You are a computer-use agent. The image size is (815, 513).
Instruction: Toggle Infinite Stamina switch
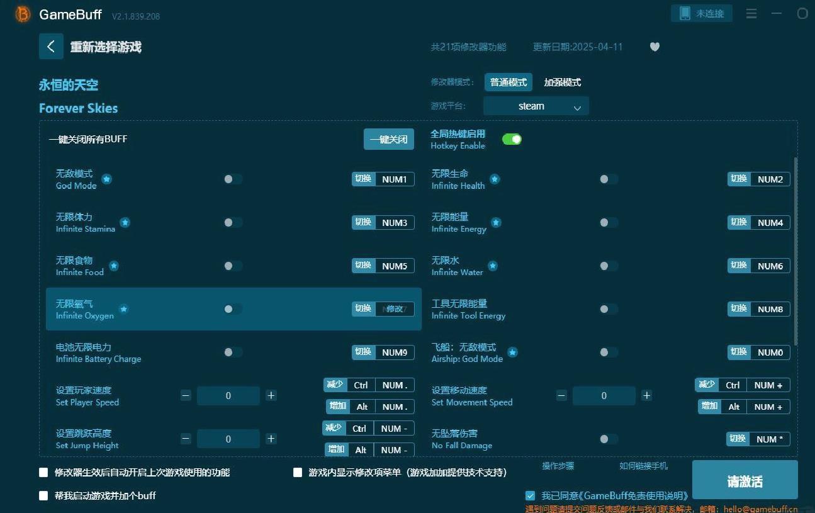233,222
